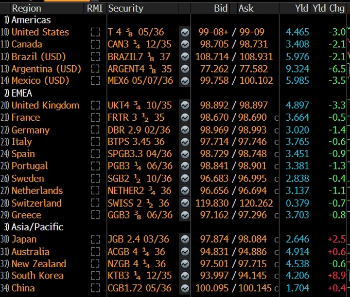Sort by the Yld Chg column header
The image size is (350, 297).
(x=328, y=8)
